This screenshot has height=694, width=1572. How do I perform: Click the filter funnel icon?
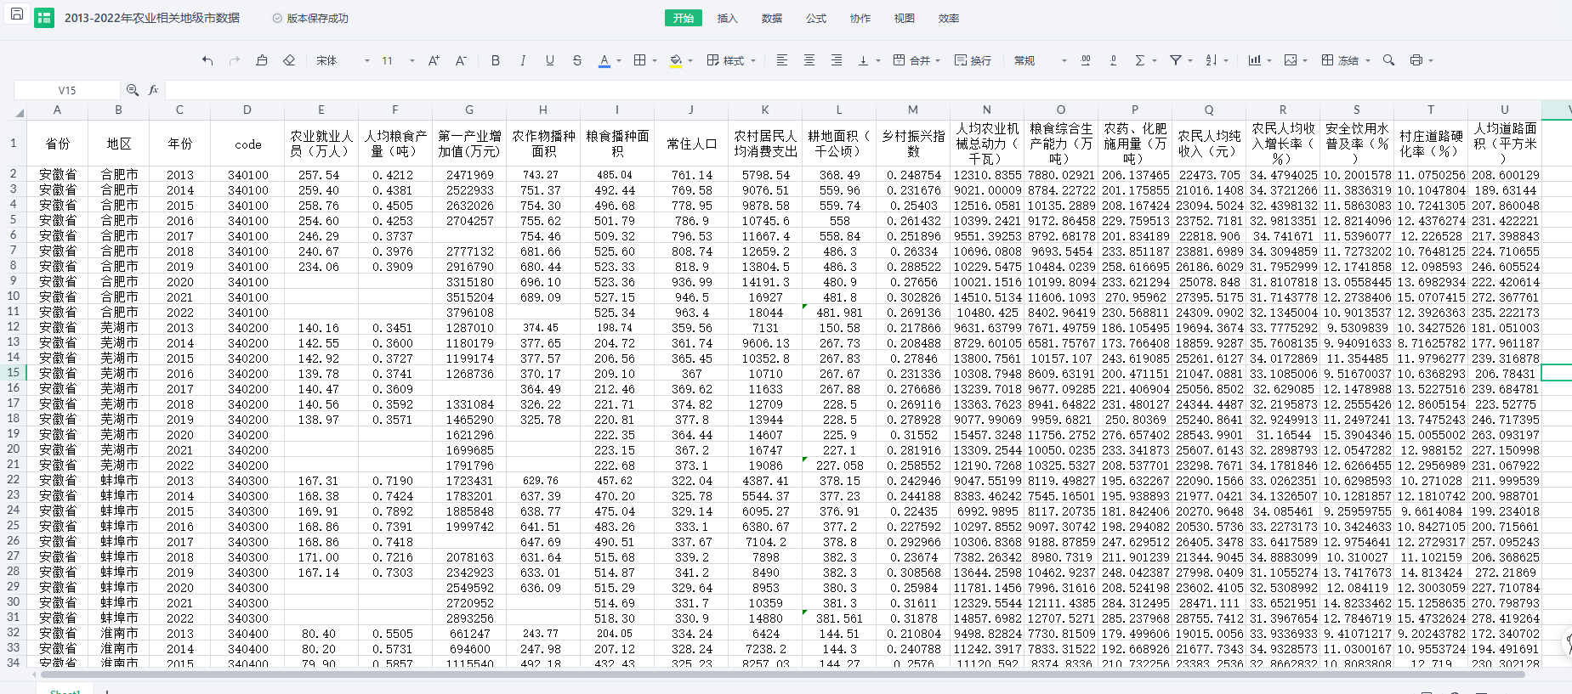pos(1176,60)
